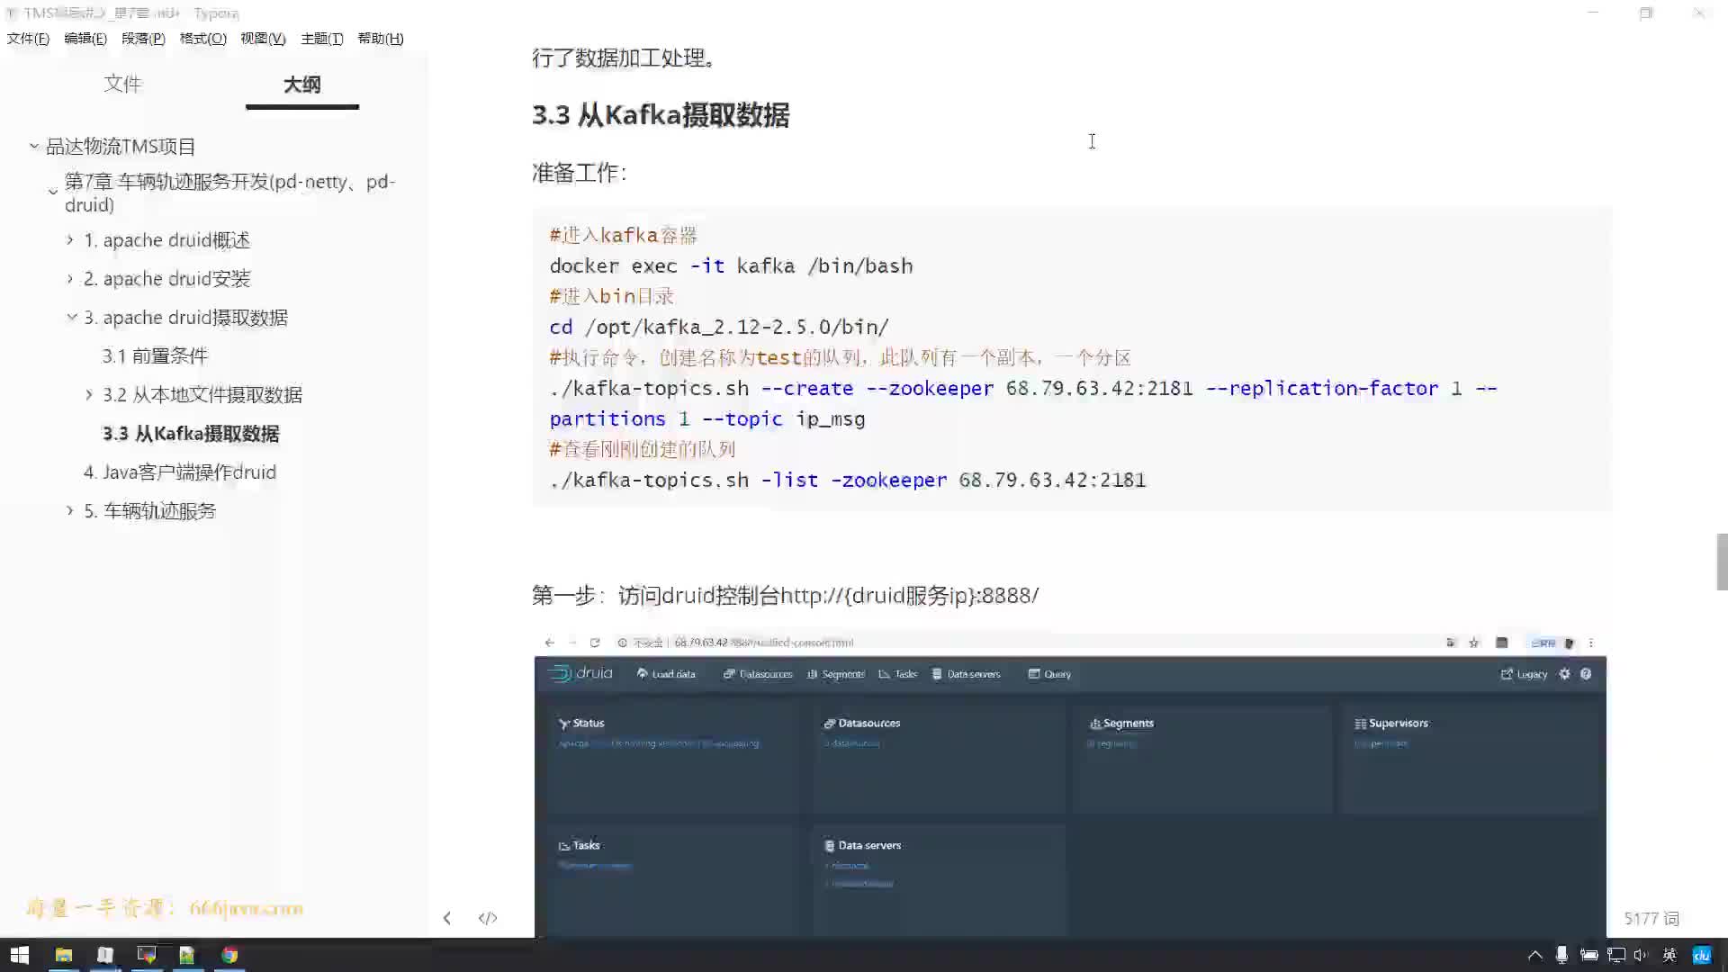Expand the 3.2 从本地文件摄取数据 item
Viewport: 1728px width, 972px height.
[x=89, y=394]
